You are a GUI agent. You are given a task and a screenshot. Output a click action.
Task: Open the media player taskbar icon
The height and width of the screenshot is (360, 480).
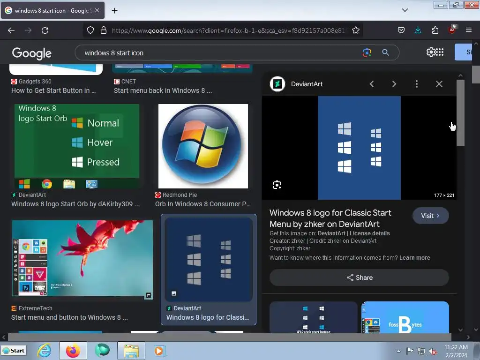click(x=159, y=351)
